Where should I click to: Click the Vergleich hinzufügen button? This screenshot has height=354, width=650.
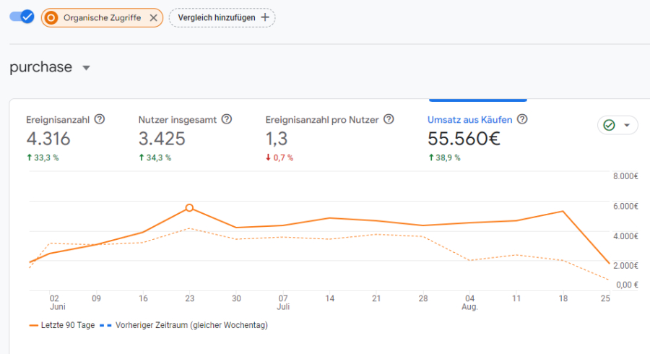222,17
